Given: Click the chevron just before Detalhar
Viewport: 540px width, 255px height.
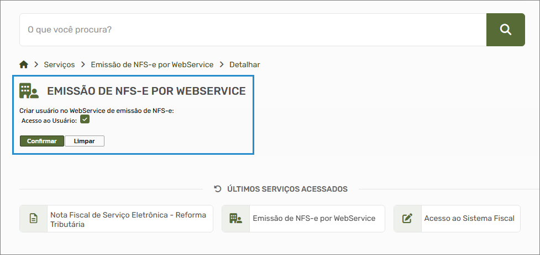Looking at the screenshot, I should 222,64.
